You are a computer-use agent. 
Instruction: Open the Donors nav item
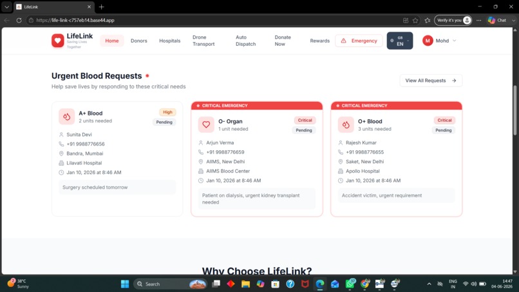(x=138, y=41)
